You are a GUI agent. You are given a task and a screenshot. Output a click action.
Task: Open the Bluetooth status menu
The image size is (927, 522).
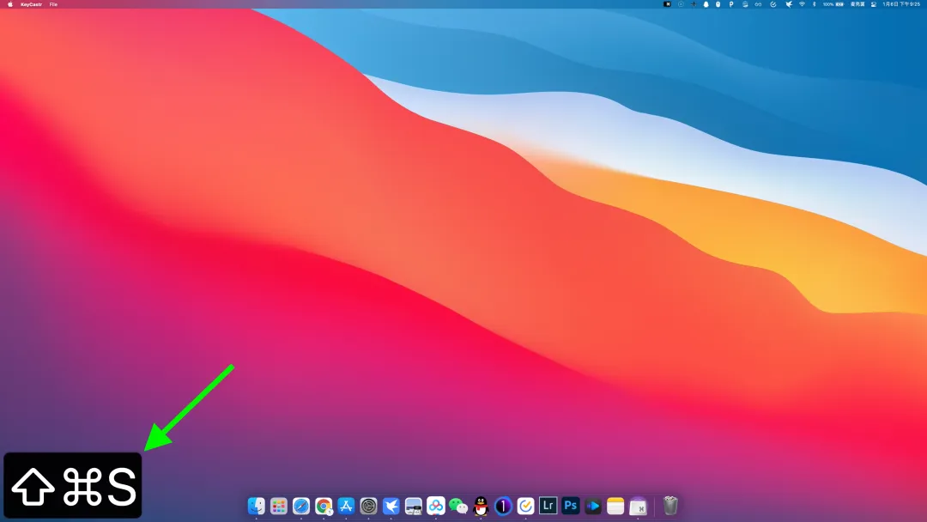tap(814, 4)
